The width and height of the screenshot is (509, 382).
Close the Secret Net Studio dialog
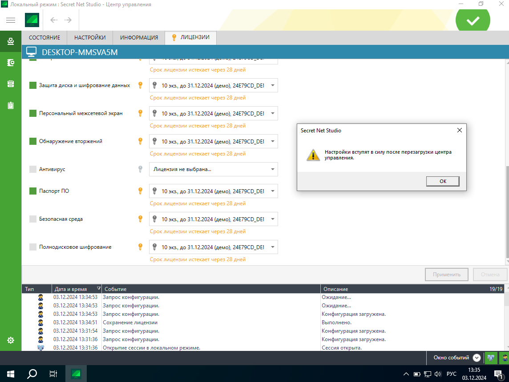pyautogui.click(x=459, y=130)
